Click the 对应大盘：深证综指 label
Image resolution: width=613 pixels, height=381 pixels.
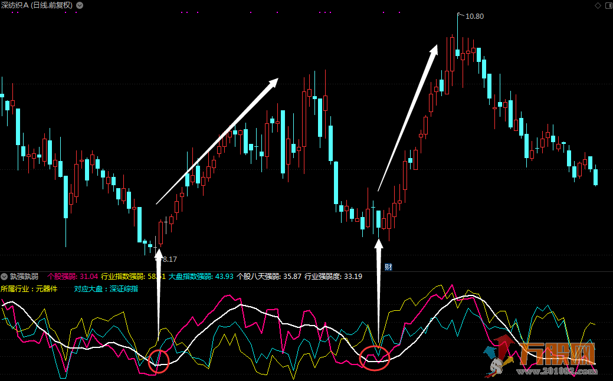106,289
